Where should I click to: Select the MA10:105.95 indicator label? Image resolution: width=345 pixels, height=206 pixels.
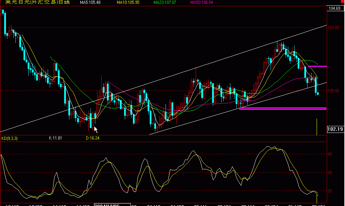coord(128,2)
